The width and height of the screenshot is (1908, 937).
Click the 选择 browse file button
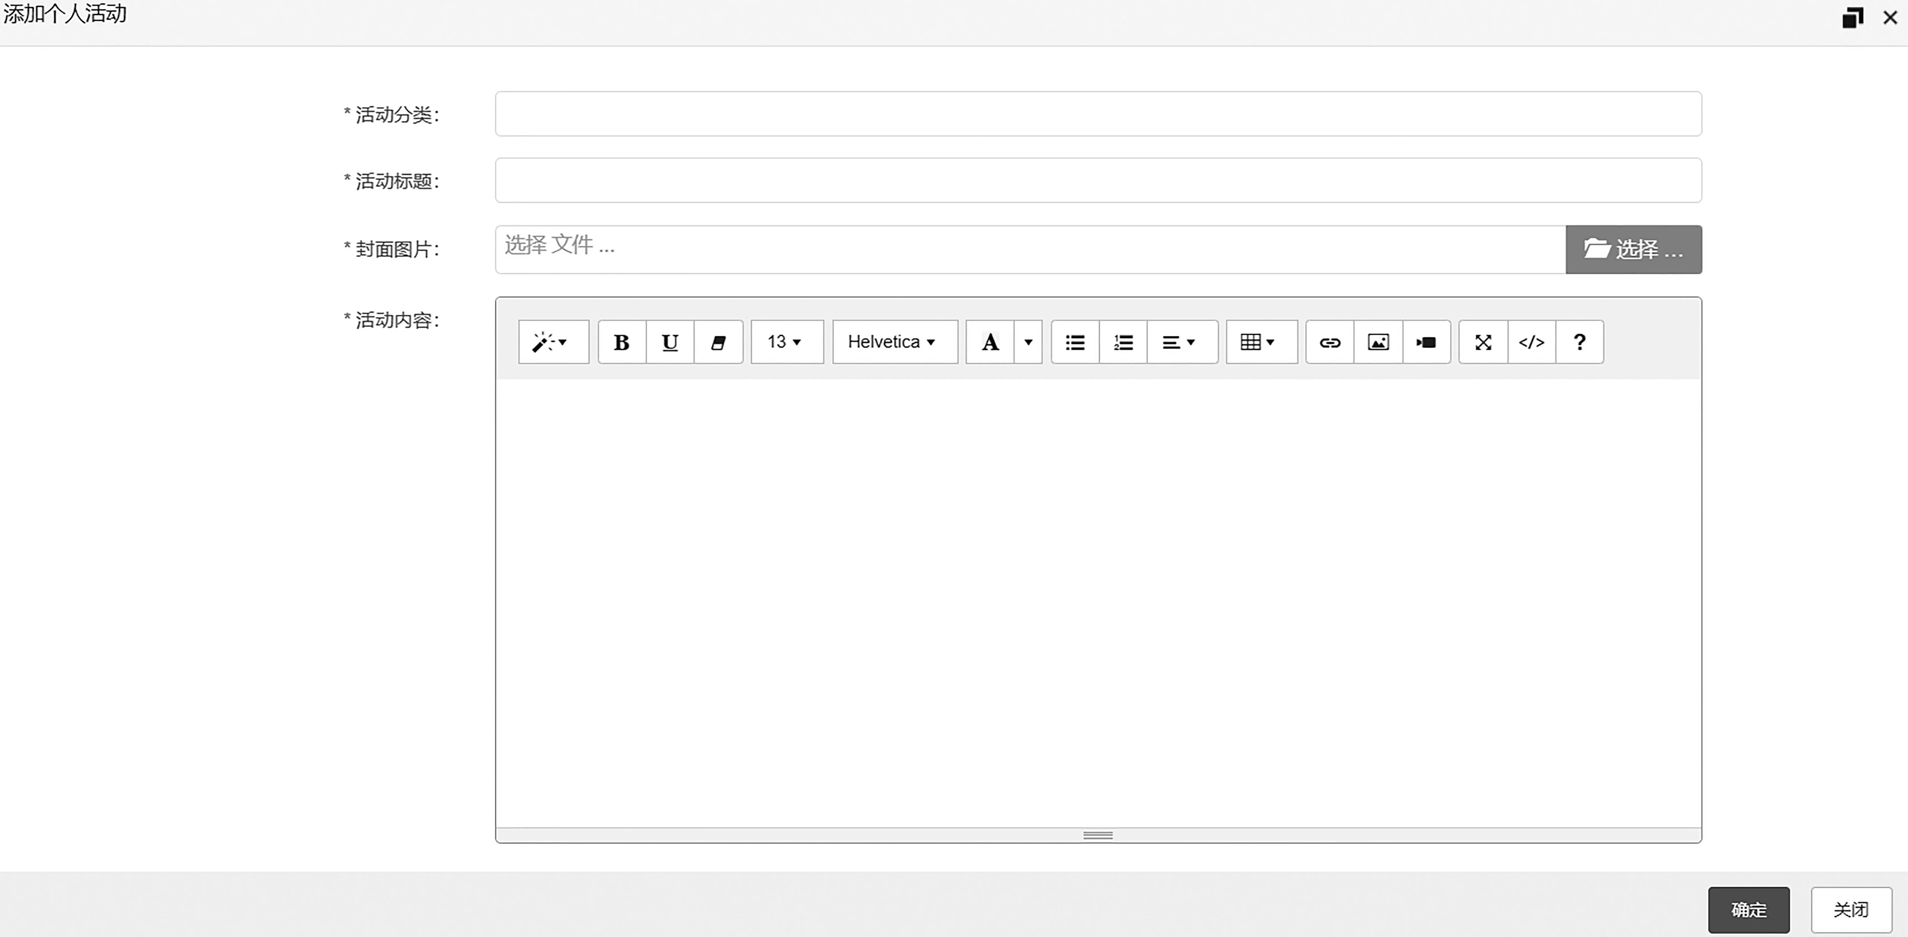pyautogui.click(x=1633, y=250)
